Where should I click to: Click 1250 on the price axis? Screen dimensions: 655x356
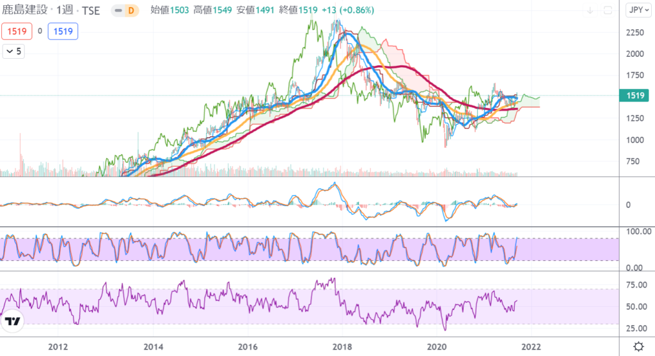635,118
